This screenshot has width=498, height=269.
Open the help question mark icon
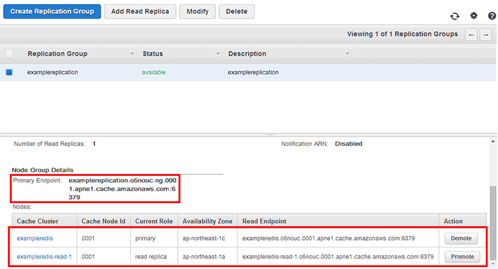click(492, 16)
